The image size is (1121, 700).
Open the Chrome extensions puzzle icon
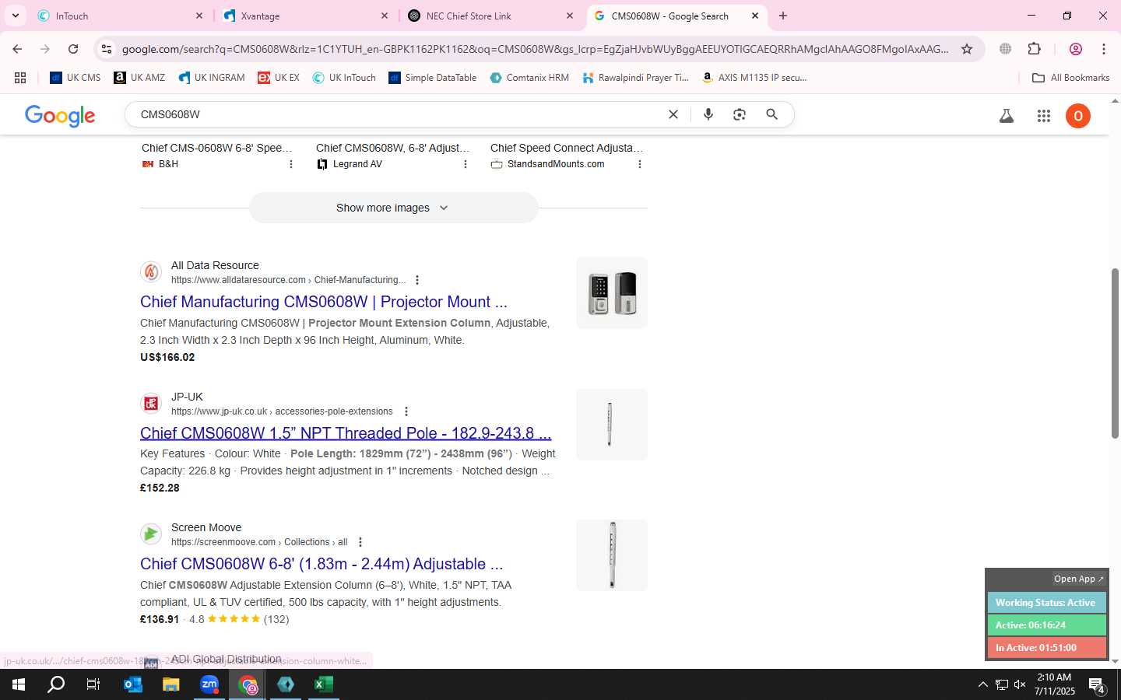tap(1034, 49)
